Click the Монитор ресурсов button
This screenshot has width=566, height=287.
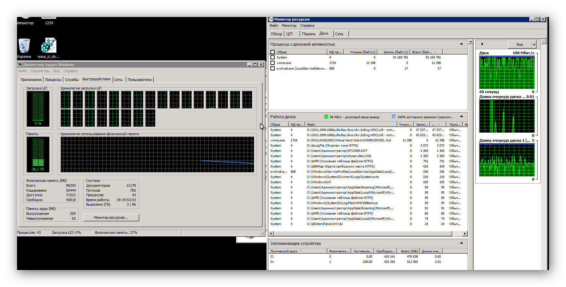coord(111,217)
